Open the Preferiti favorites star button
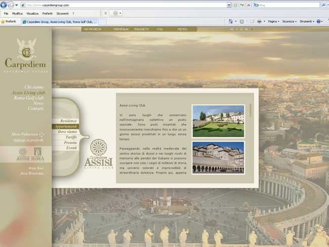This screenshot has width=329, height=247. coord(9,21)
